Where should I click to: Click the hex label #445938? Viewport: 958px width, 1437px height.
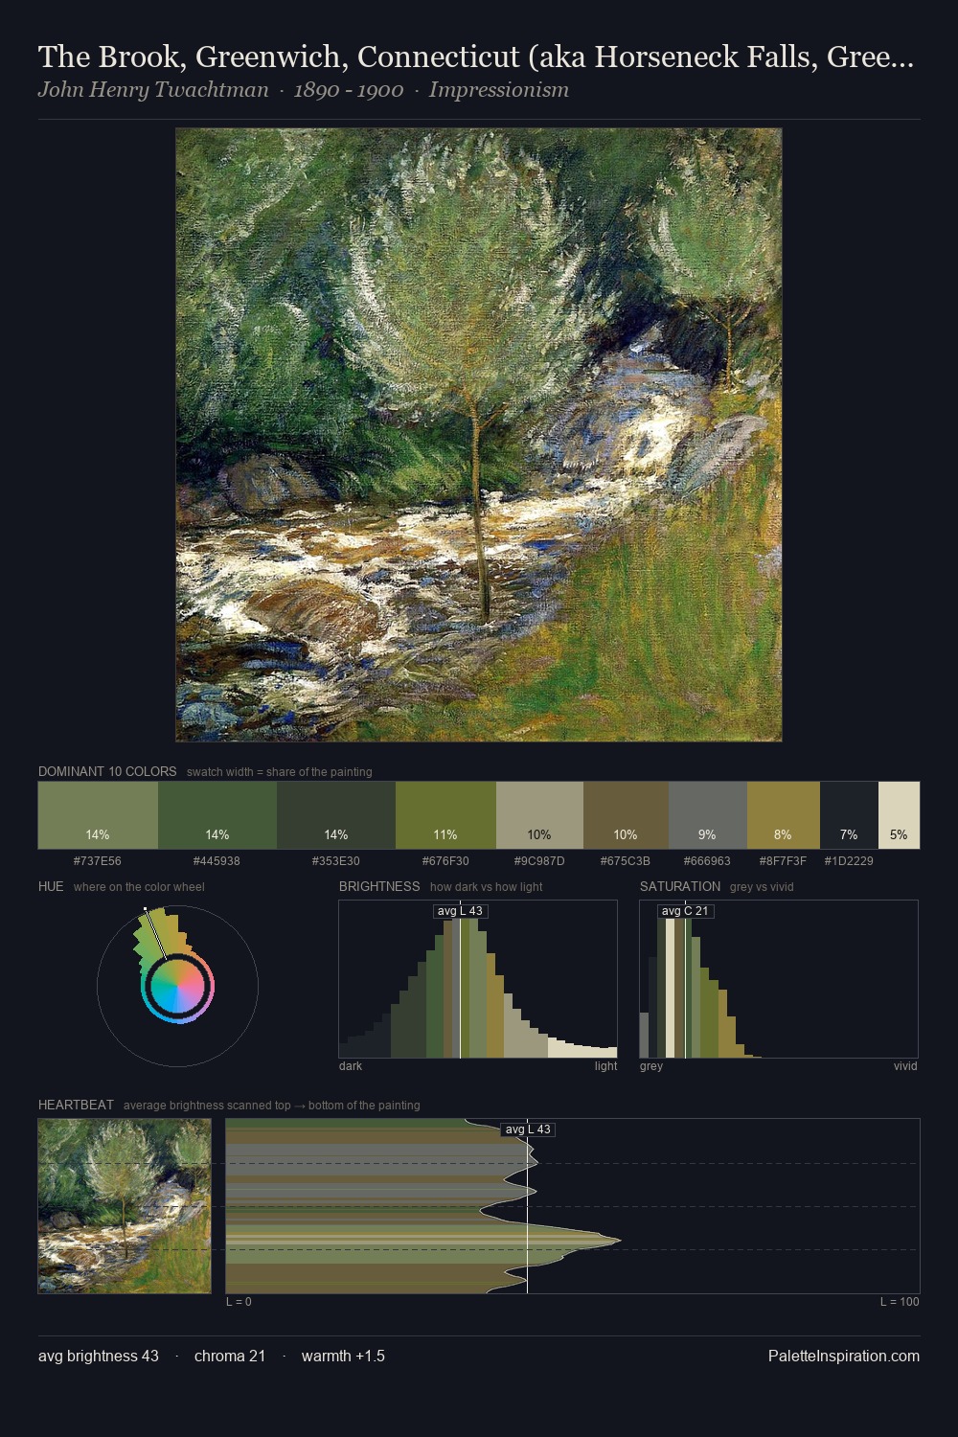point(217,861)
